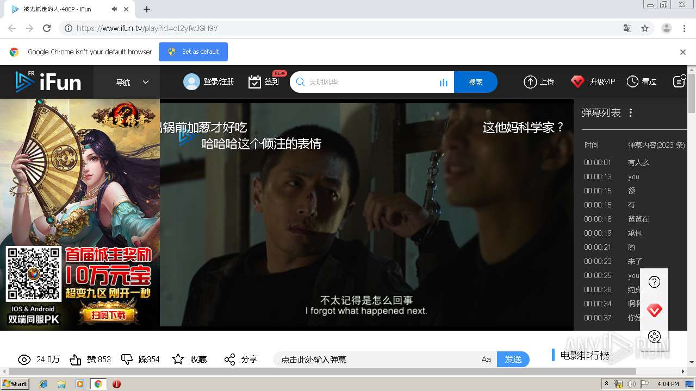The height and width of the screenshot is (391, 696).
Task: Click the 升级VIP diamond icon
Action: point(577,82)
